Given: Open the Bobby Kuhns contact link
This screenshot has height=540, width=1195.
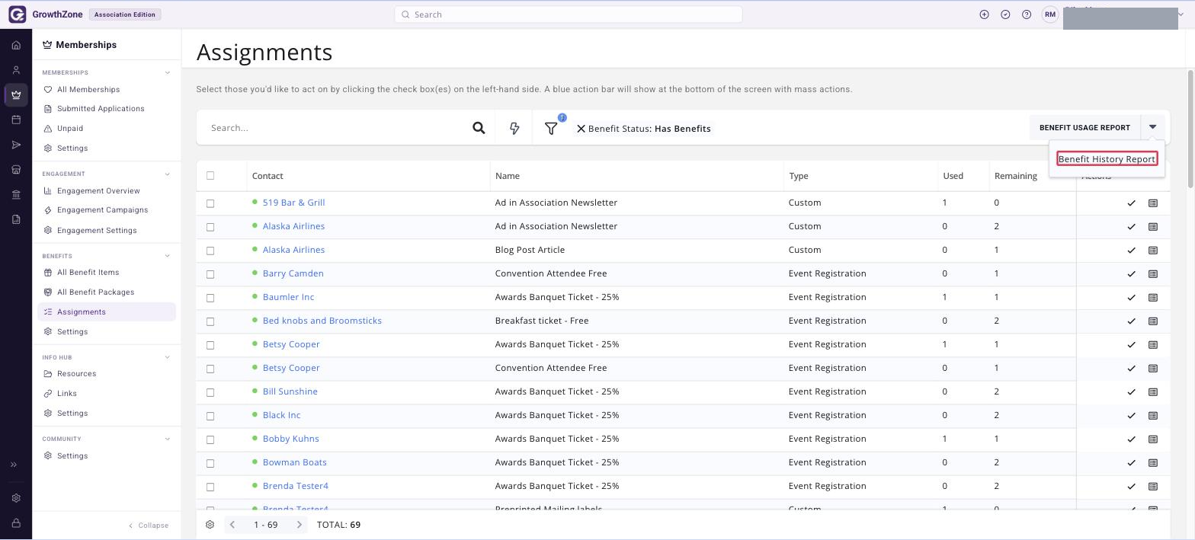Looking at the screenshot, I should 290,439.
